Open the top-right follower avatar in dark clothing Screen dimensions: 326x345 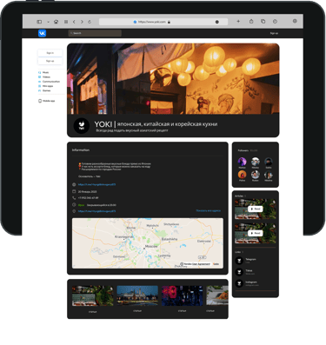269,162
